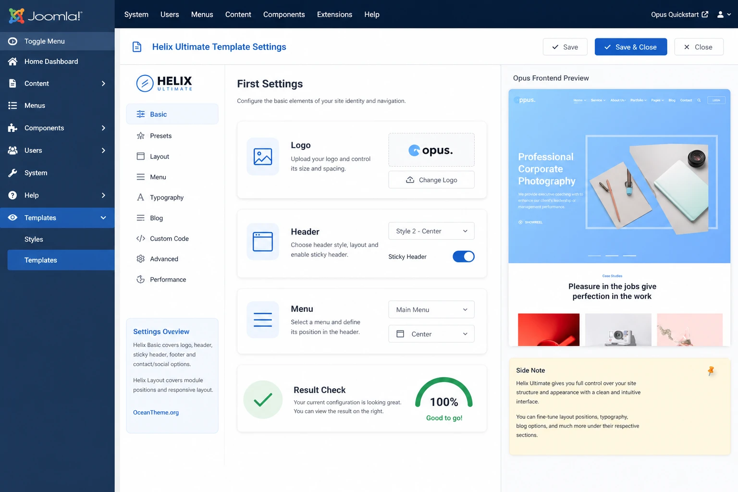Click the Header window card icon
This screenshot has width=738, height=492.
coord(263,242)
